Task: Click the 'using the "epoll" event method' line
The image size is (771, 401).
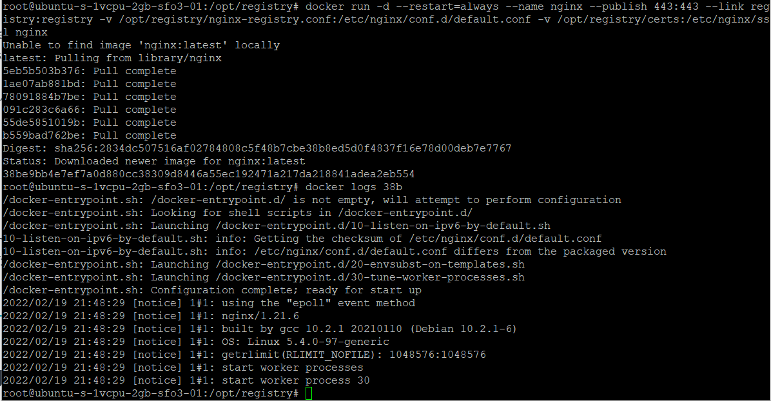Action: pyautogui.click(x=209, y=303)
